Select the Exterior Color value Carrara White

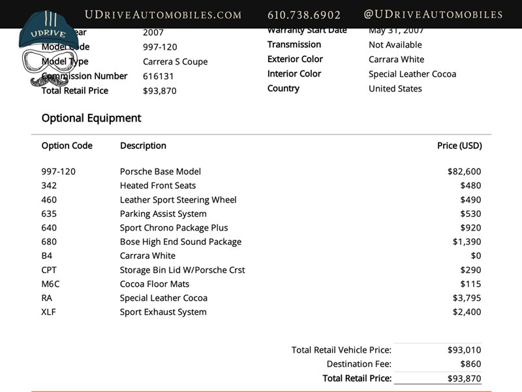pos(396,59)
